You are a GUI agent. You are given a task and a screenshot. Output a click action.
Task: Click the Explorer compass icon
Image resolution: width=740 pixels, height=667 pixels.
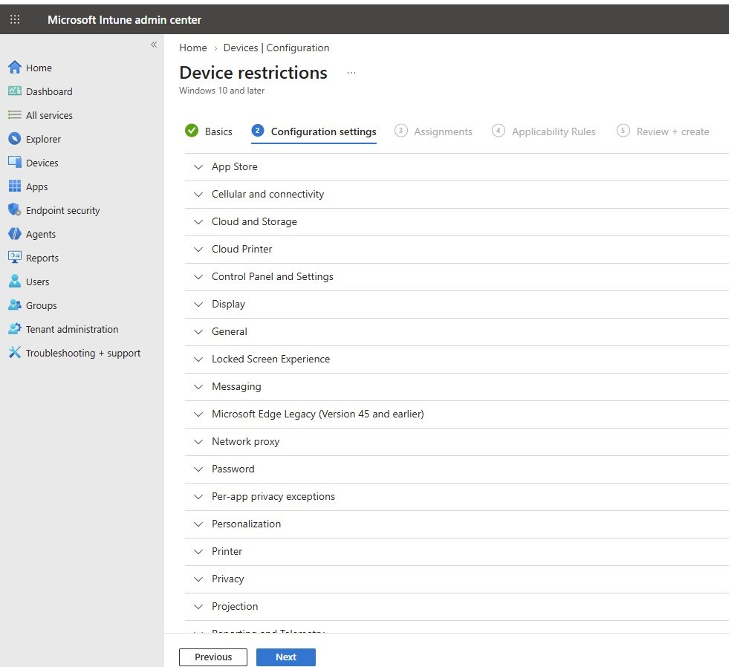pos(15,139)
